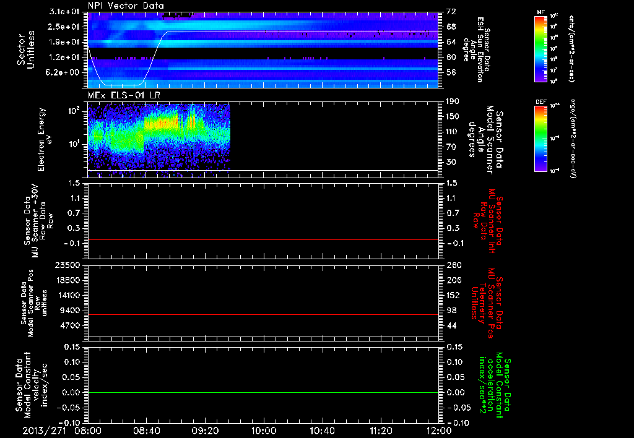Click the green "Model Constant acceleration" label
Viewport: 634px width, 438px height.
pyautogui.click(x=494, y=385)
